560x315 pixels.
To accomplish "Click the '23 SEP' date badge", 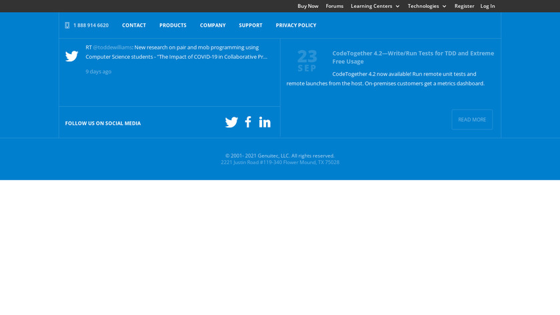I will [307, 61].
